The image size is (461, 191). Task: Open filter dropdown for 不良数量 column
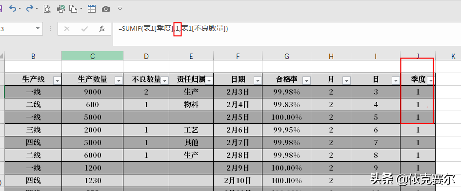point(165,80)
